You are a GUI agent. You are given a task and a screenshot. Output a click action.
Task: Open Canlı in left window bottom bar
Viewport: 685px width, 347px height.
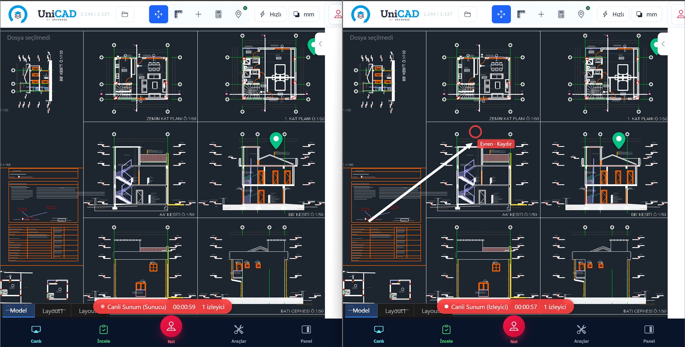coord(36,334)
